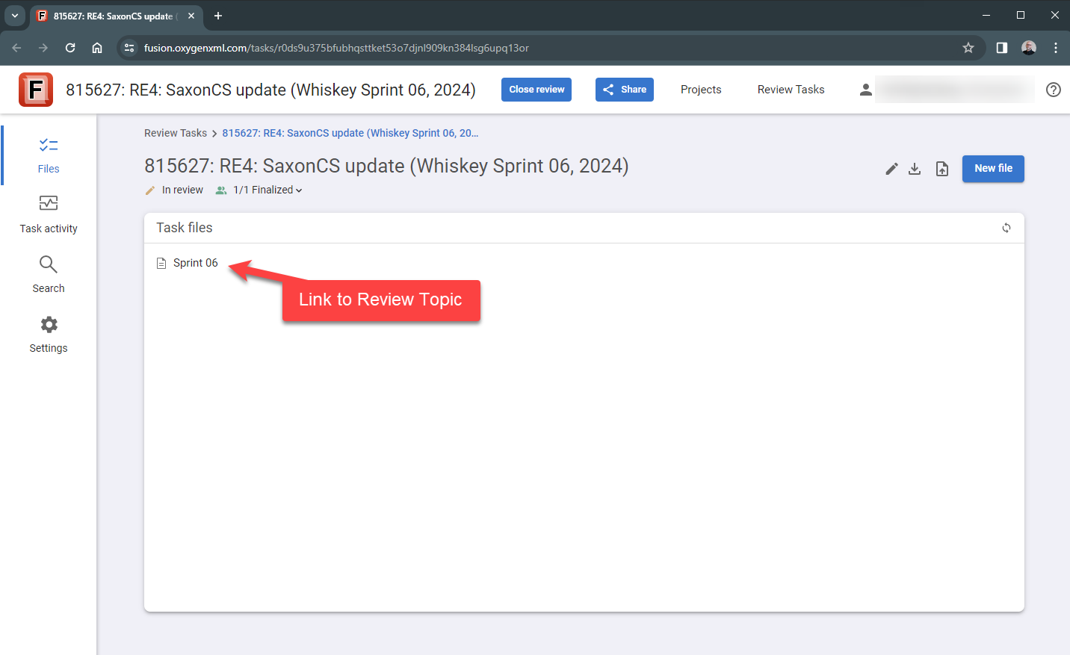Click the 815627 task breadcrumb link
This screenshot has height=655, width=1070.
pos(350,133)
